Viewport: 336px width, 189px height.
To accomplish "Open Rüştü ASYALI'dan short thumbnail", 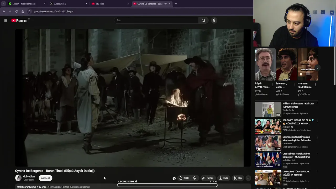I will (265, 64).
